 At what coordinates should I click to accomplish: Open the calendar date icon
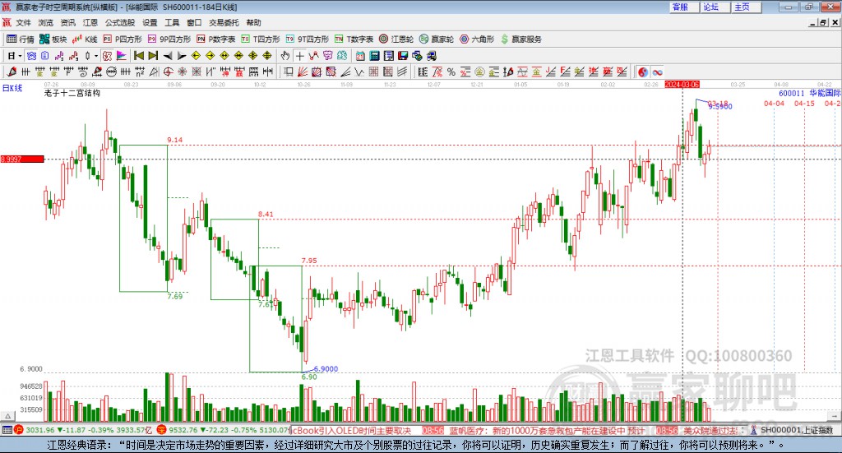(x=360, y=56)
